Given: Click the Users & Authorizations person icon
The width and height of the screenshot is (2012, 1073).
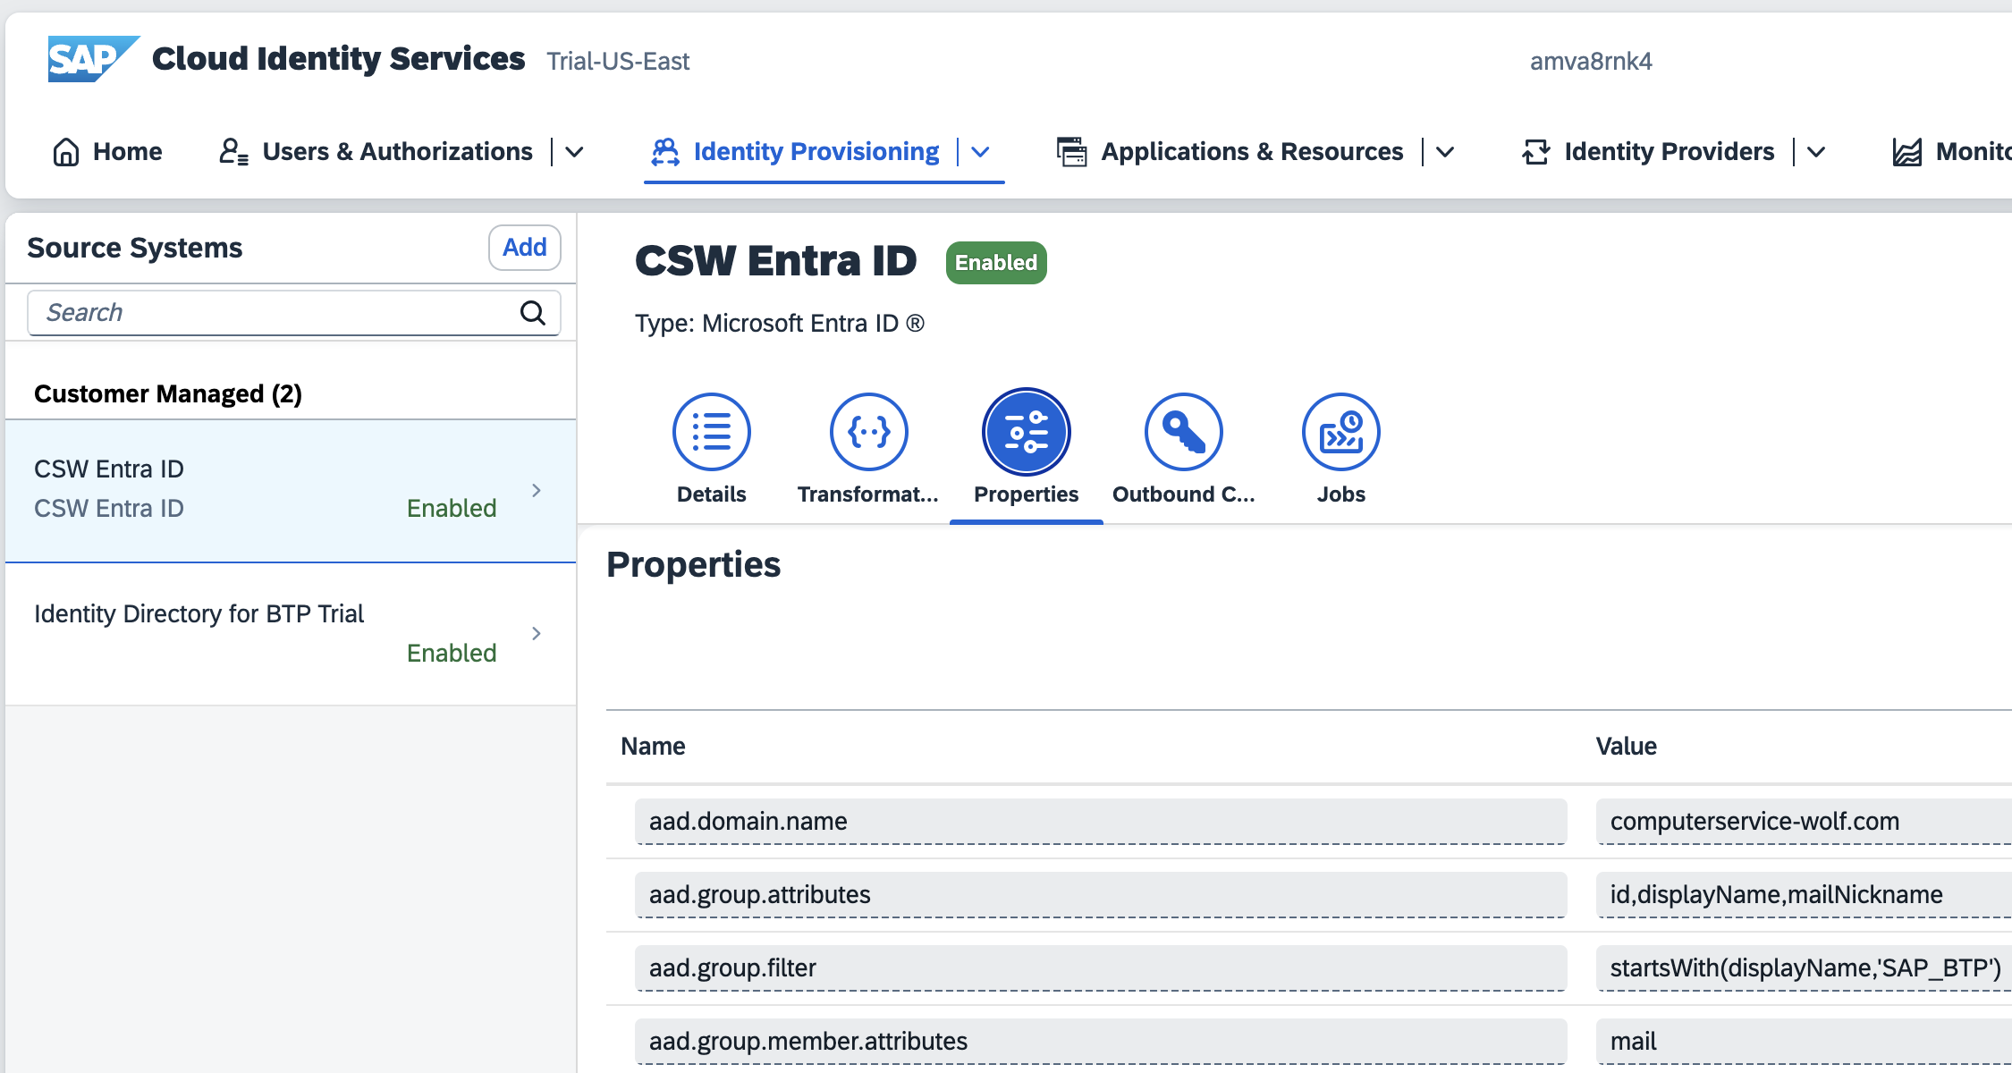Looking at the screenshot, I should (233, 152).
